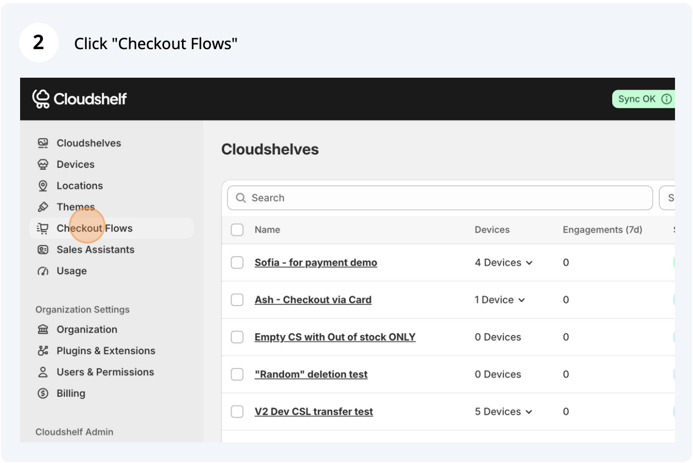Open V2 Dev CSL transfer test link
The height and width of the screenshot is (463, 693).
314,412
